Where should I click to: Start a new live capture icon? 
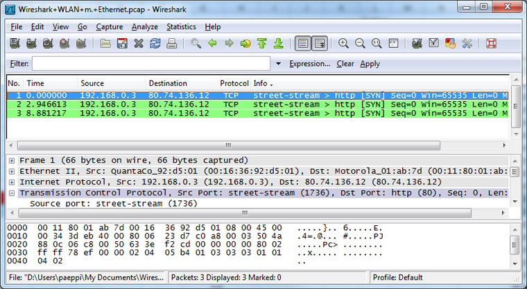point(48,44)
